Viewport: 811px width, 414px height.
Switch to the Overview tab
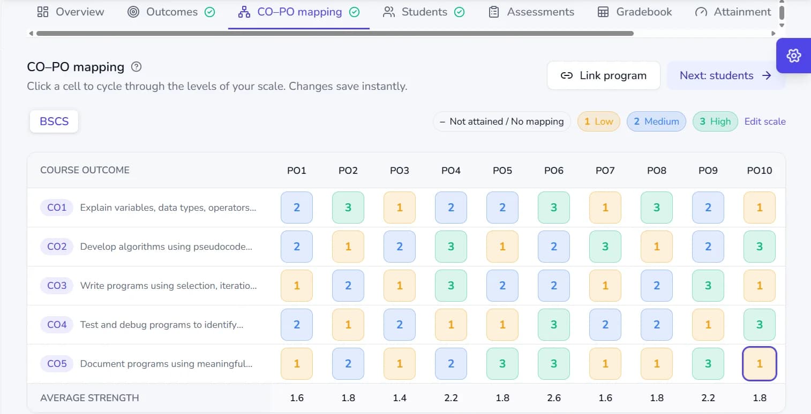click(x=71, y=12)
